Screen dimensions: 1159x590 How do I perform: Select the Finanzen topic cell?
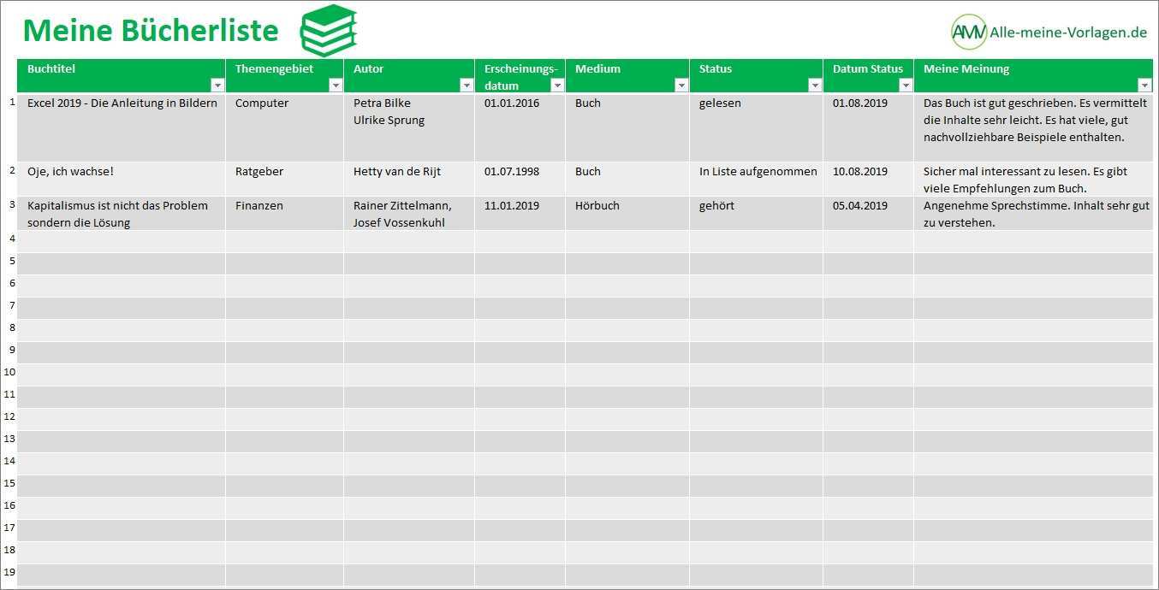click(259, 206)
